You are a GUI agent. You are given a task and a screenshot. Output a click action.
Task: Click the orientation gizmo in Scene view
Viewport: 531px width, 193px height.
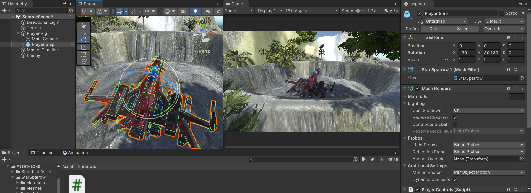[x=204, y=34]
